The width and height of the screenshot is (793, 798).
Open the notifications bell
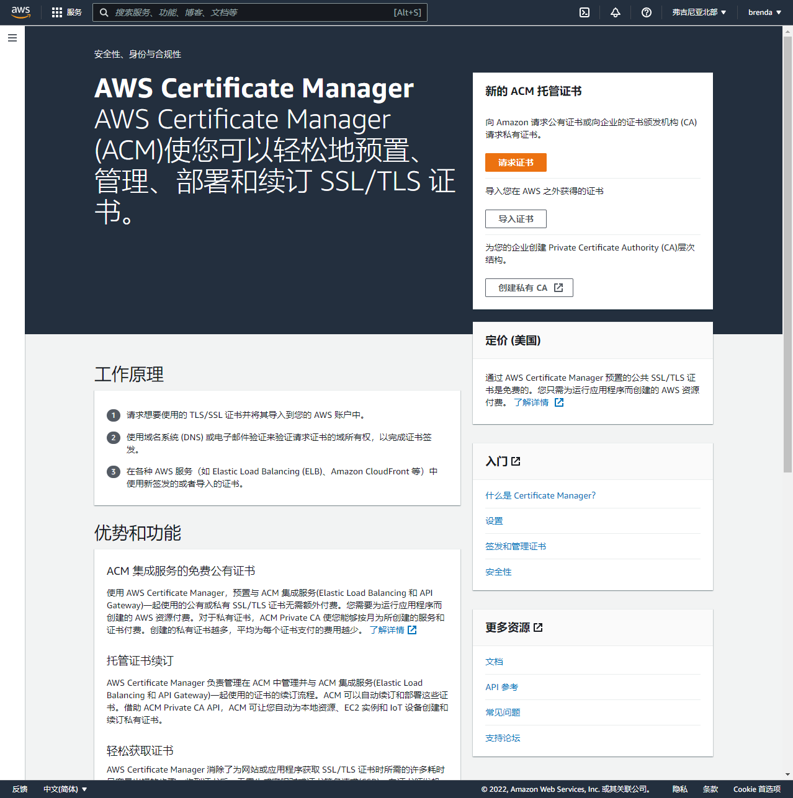[616, 12]
